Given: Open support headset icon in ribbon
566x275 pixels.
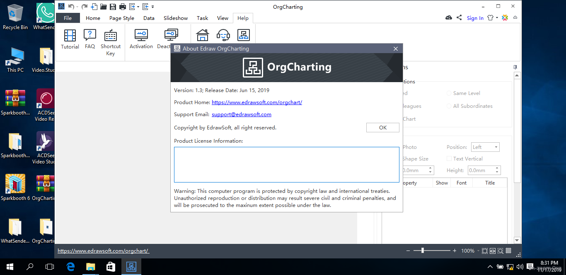Looking at the screenshot, I should (223, 35).
